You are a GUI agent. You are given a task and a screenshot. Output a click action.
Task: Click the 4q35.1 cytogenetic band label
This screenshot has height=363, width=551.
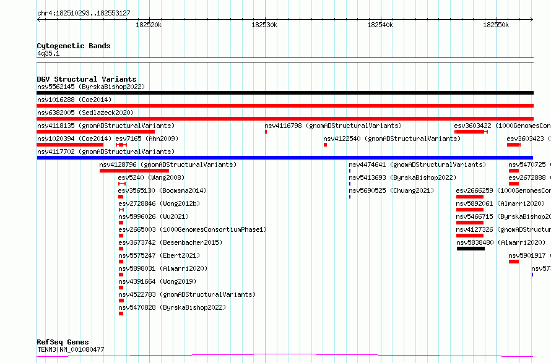[x=48, y=53]
